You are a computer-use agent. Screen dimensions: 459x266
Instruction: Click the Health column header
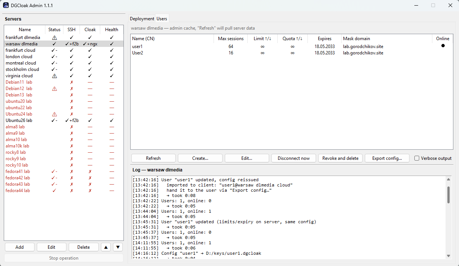(111, 30)
